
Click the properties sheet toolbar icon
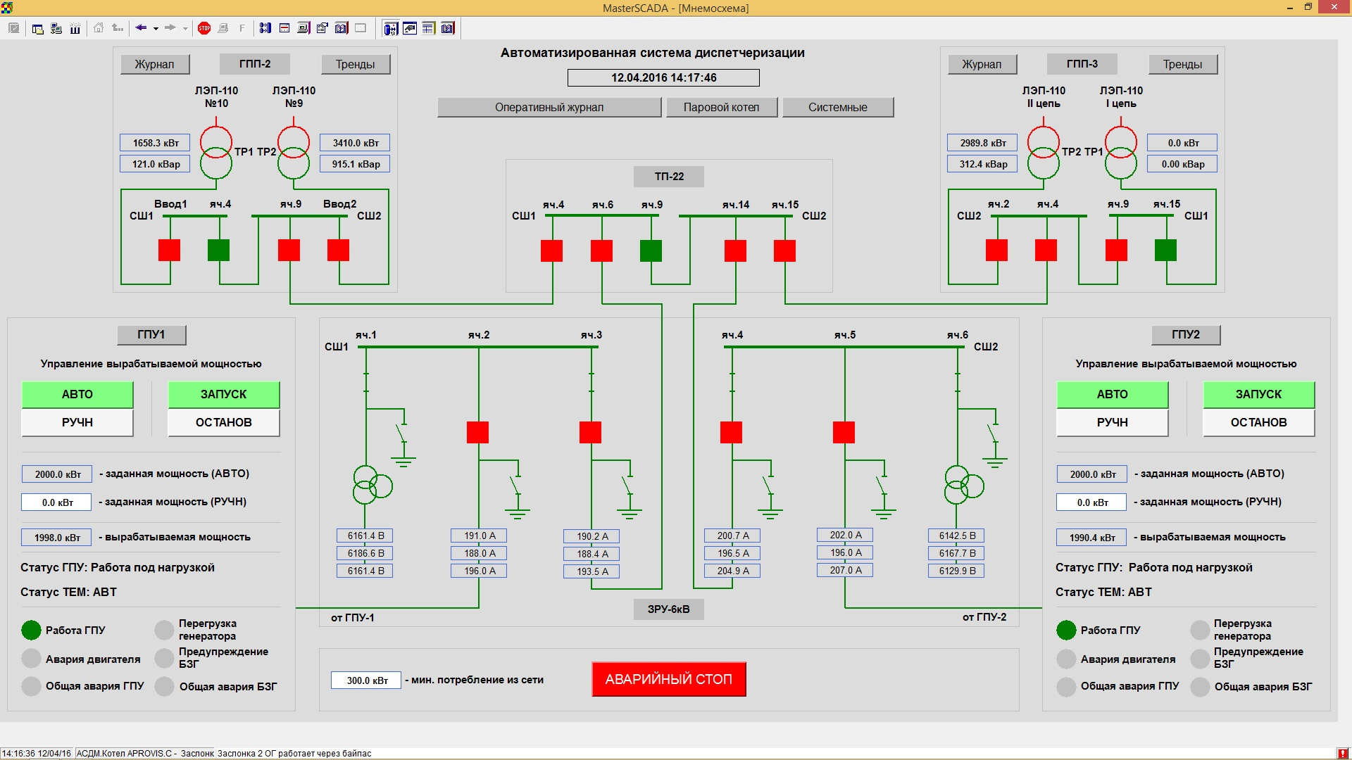[323, 28]
